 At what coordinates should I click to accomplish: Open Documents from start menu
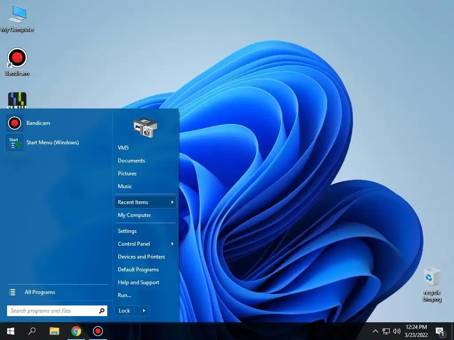[x=145, y=161]
